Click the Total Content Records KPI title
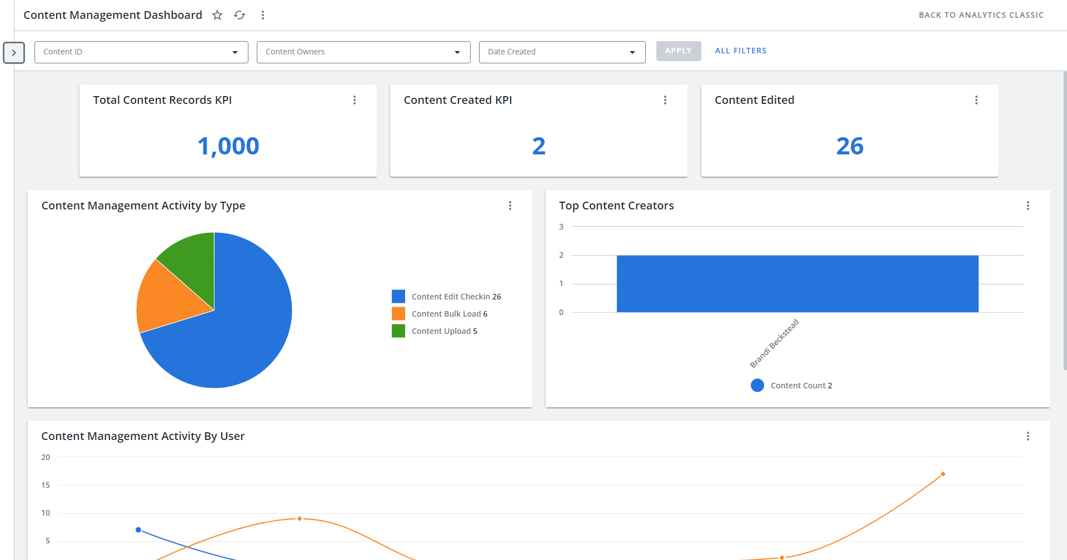The image size is (1067, 560). click(x=162, y=100)
